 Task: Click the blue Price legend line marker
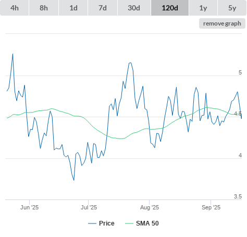92,223
